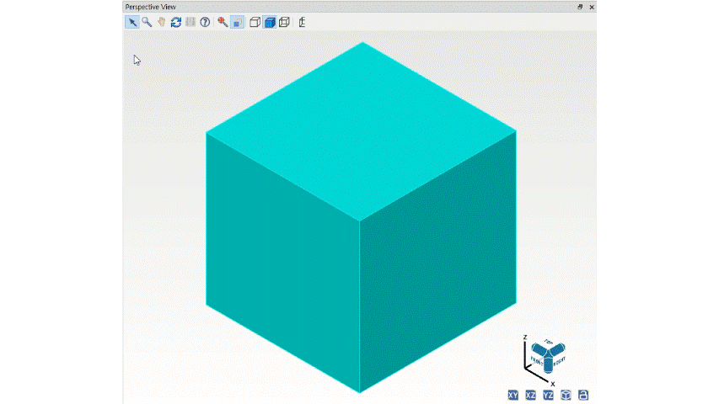Undock the Perspective View panel
The width and height of the screenshot is (719, 404).
coord(580,7)
